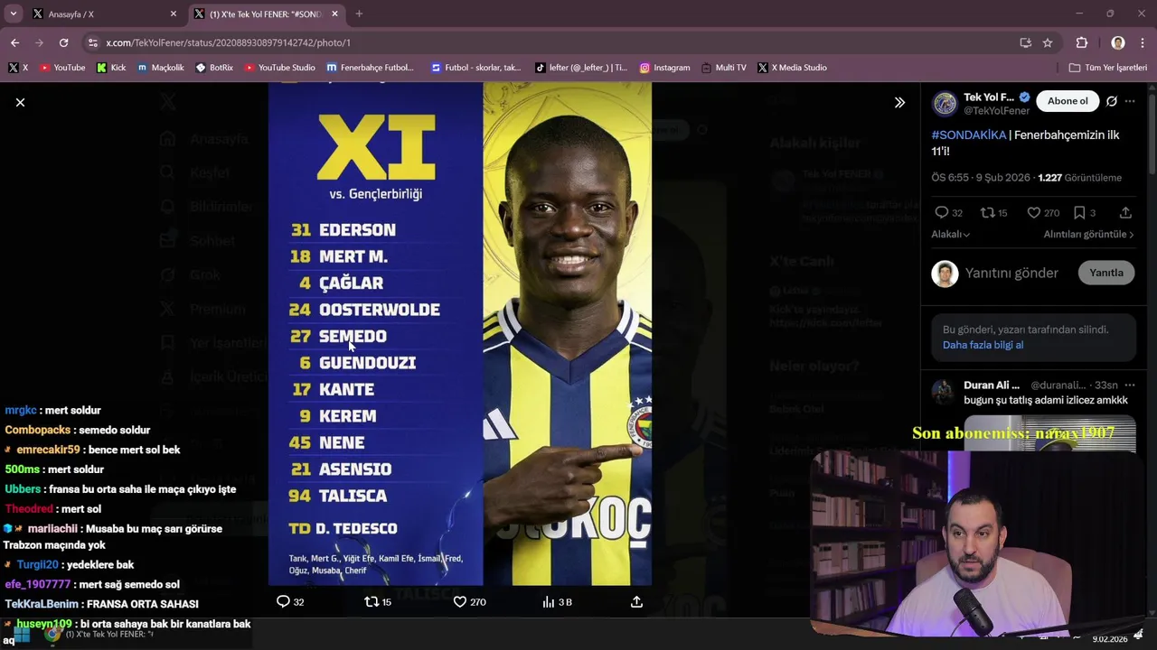Like the post below the photo
This screenshot has height=650, width=1157.
pos(459,601)
